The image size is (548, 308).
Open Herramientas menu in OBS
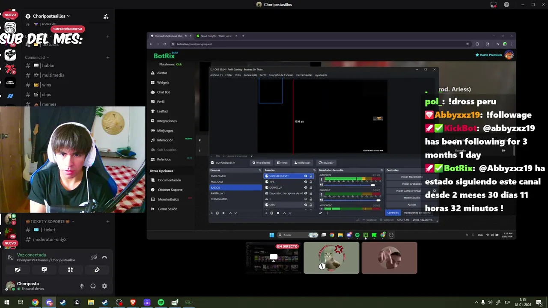pos(304,75)
